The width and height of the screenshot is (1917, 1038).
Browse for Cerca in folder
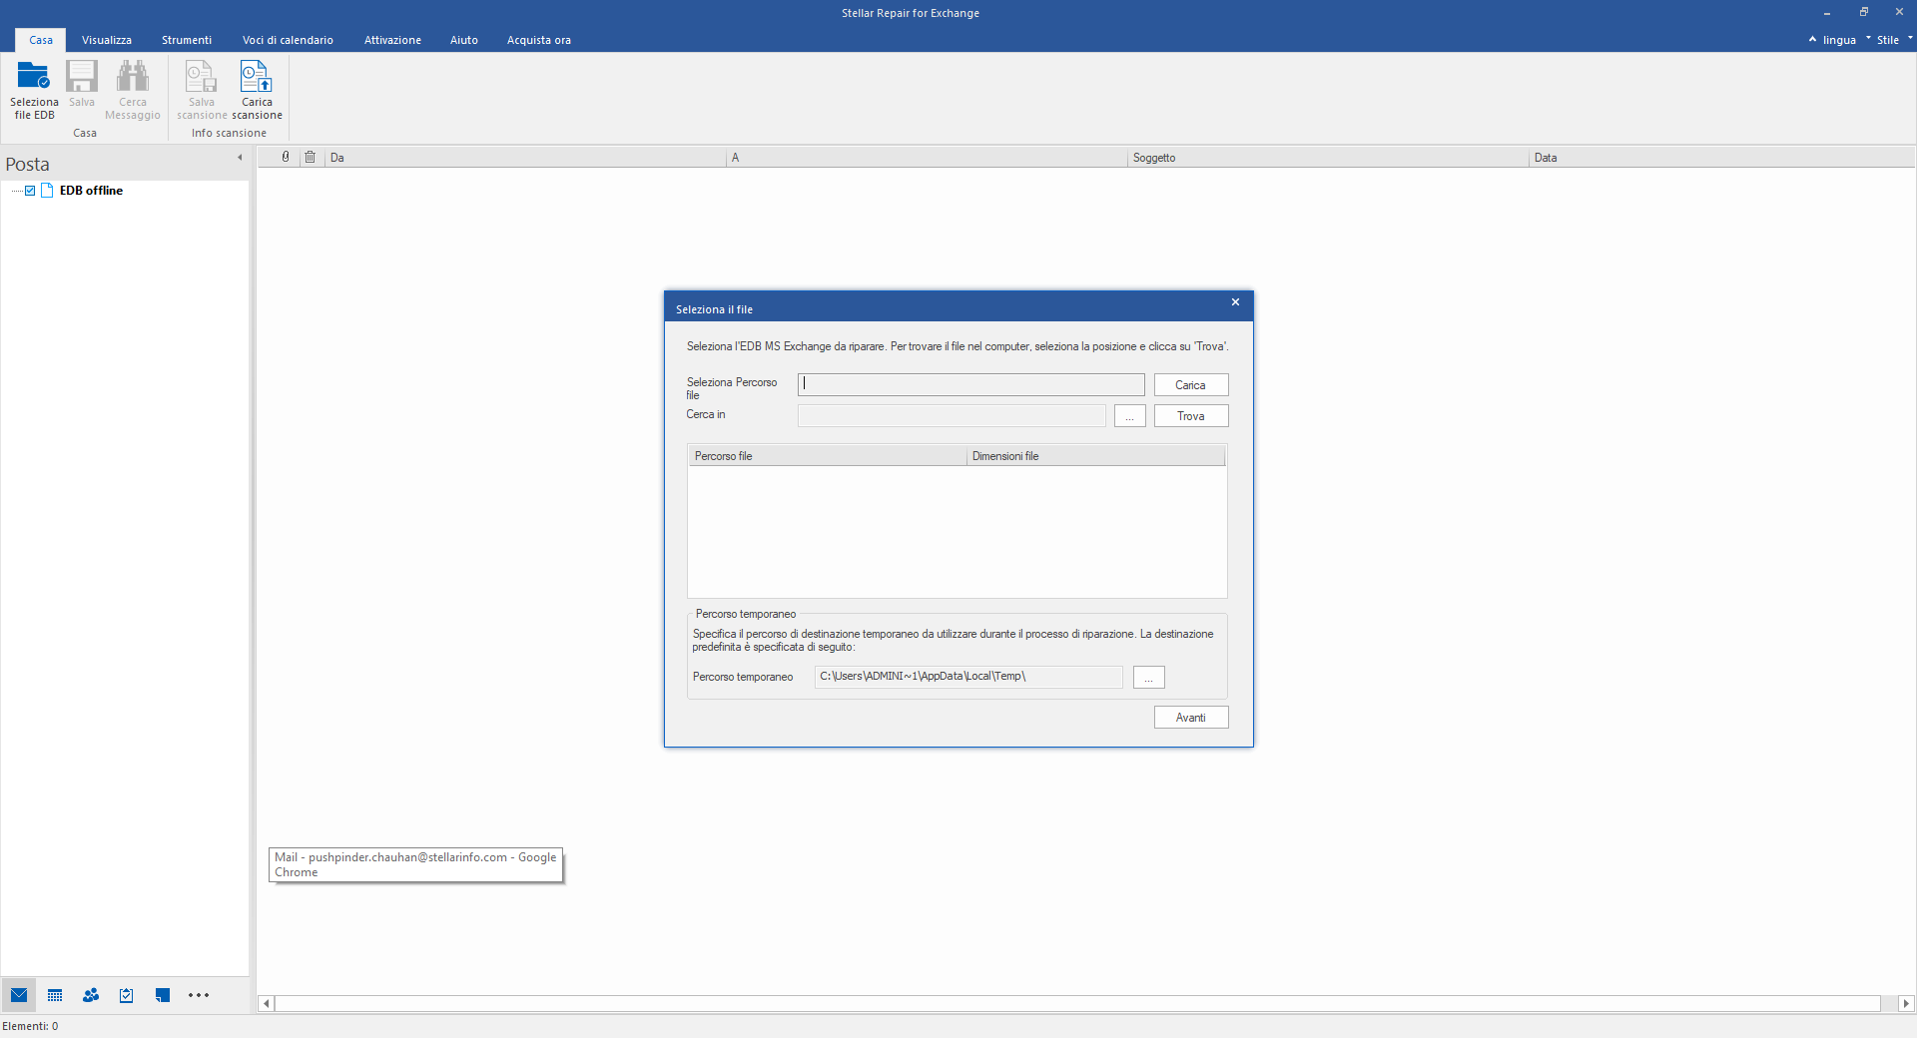coord(1130,416)
